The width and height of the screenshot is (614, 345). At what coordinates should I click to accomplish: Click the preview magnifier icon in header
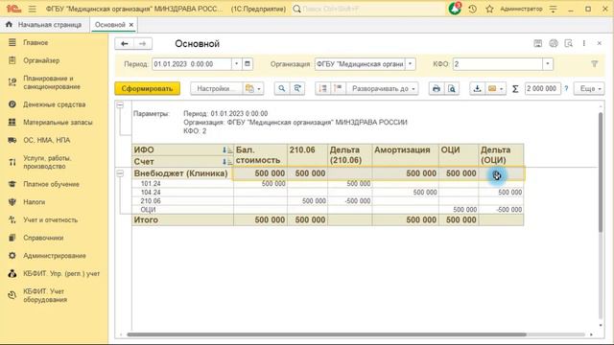569,43
